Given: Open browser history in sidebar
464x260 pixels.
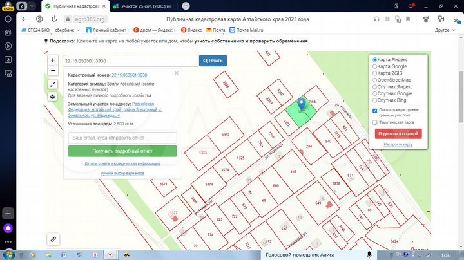Looking at the screenshot, I should tap(8, 19).
